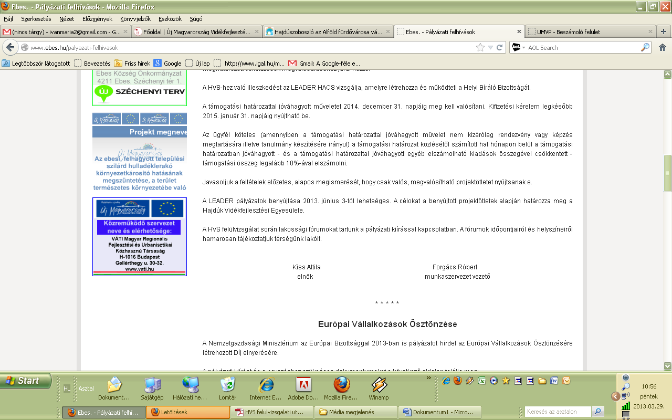The image size is (672, 420).
Task: Launch Internet Explorer from the taskbar
Action: pos(266,388)
